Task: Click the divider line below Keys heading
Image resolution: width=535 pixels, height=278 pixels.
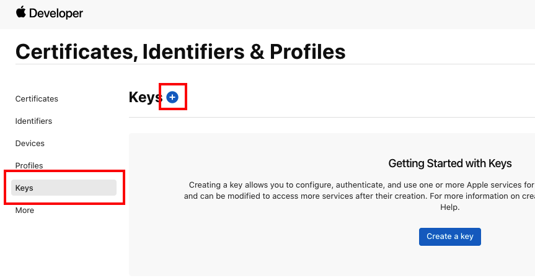Action: [332, 117]
